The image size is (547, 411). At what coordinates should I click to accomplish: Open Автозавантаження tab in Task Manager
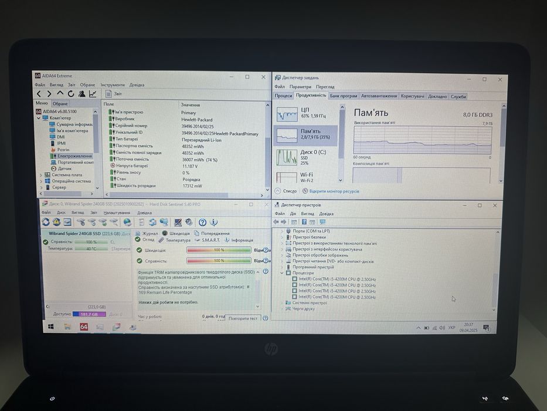click(379, 96)
